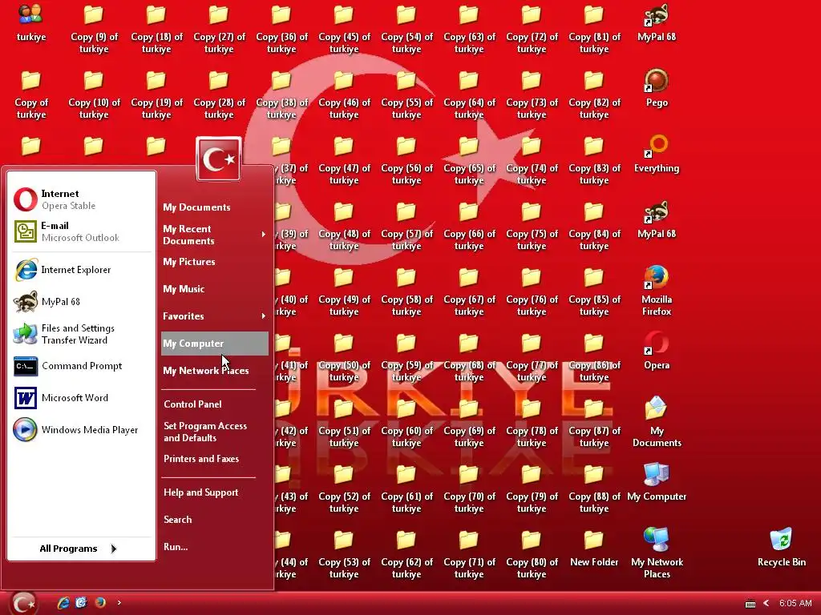Open My Documents from Start menu
This screenshot has width=821, height=615.
click(x=215, y=207)
